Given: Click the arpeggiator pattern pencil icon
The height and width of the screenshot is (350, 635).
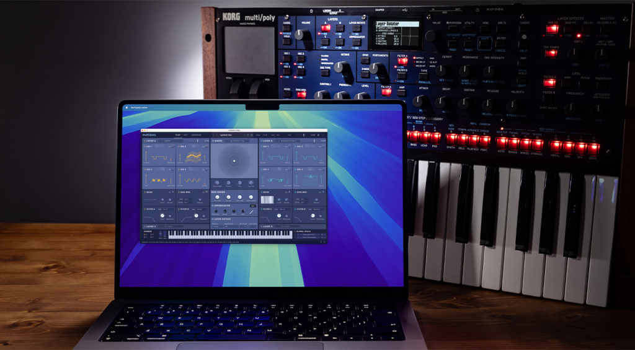Looking at the screenshot, I should pos(252,212).
